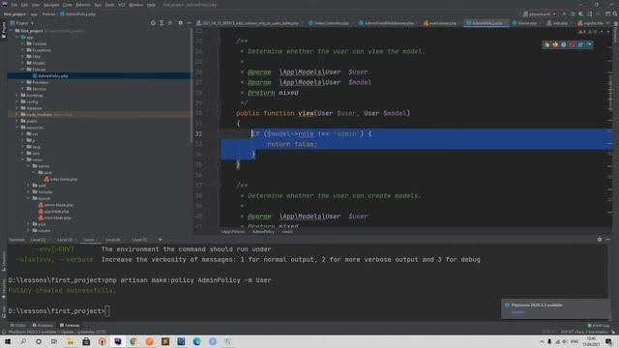
Task: Click the view function name in editor
Action: coord(306,113)
